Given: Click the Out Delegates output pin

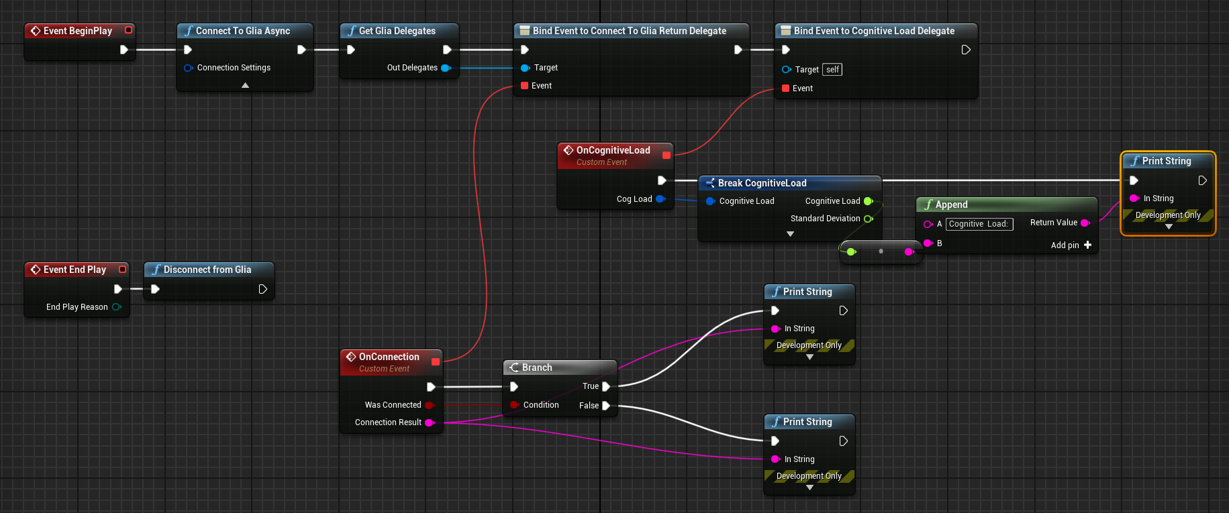Looking at the screenshot, I should [x=446, y=68].
